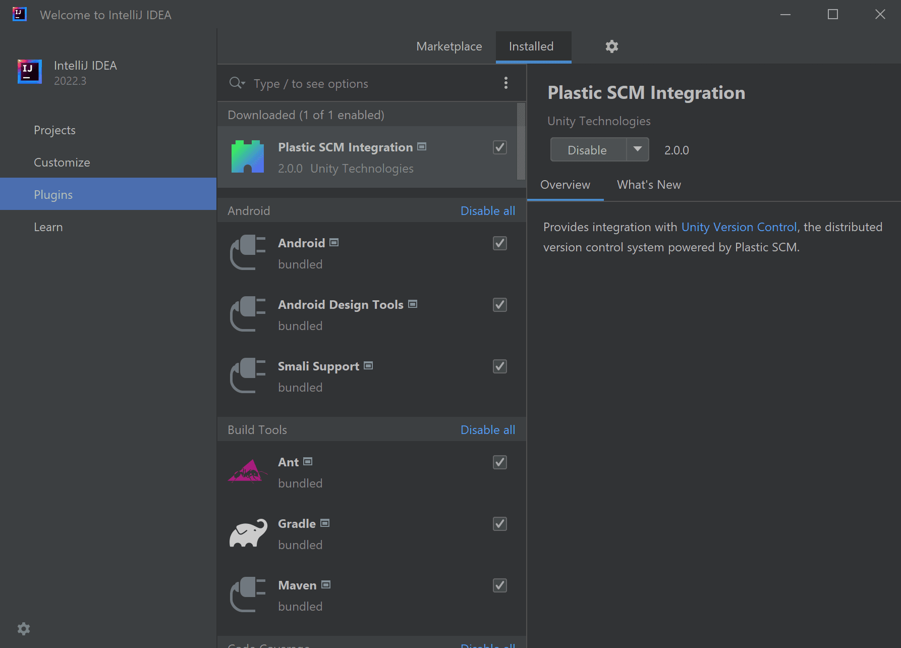The height and width of the screenshot is (648, 901).
Task: Minimize the Welcome window
Action: [785, 14]
